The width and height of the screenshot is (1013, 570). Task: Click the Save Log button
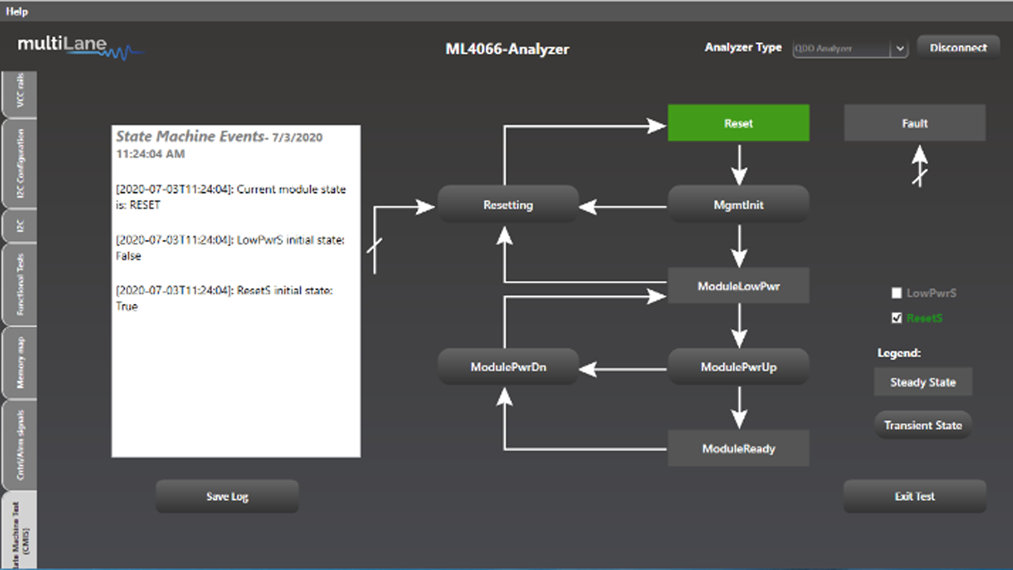pyautogui.click(x=227, y=496)
